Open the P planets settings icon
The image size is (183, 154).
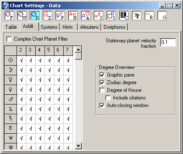pos(60,16)
